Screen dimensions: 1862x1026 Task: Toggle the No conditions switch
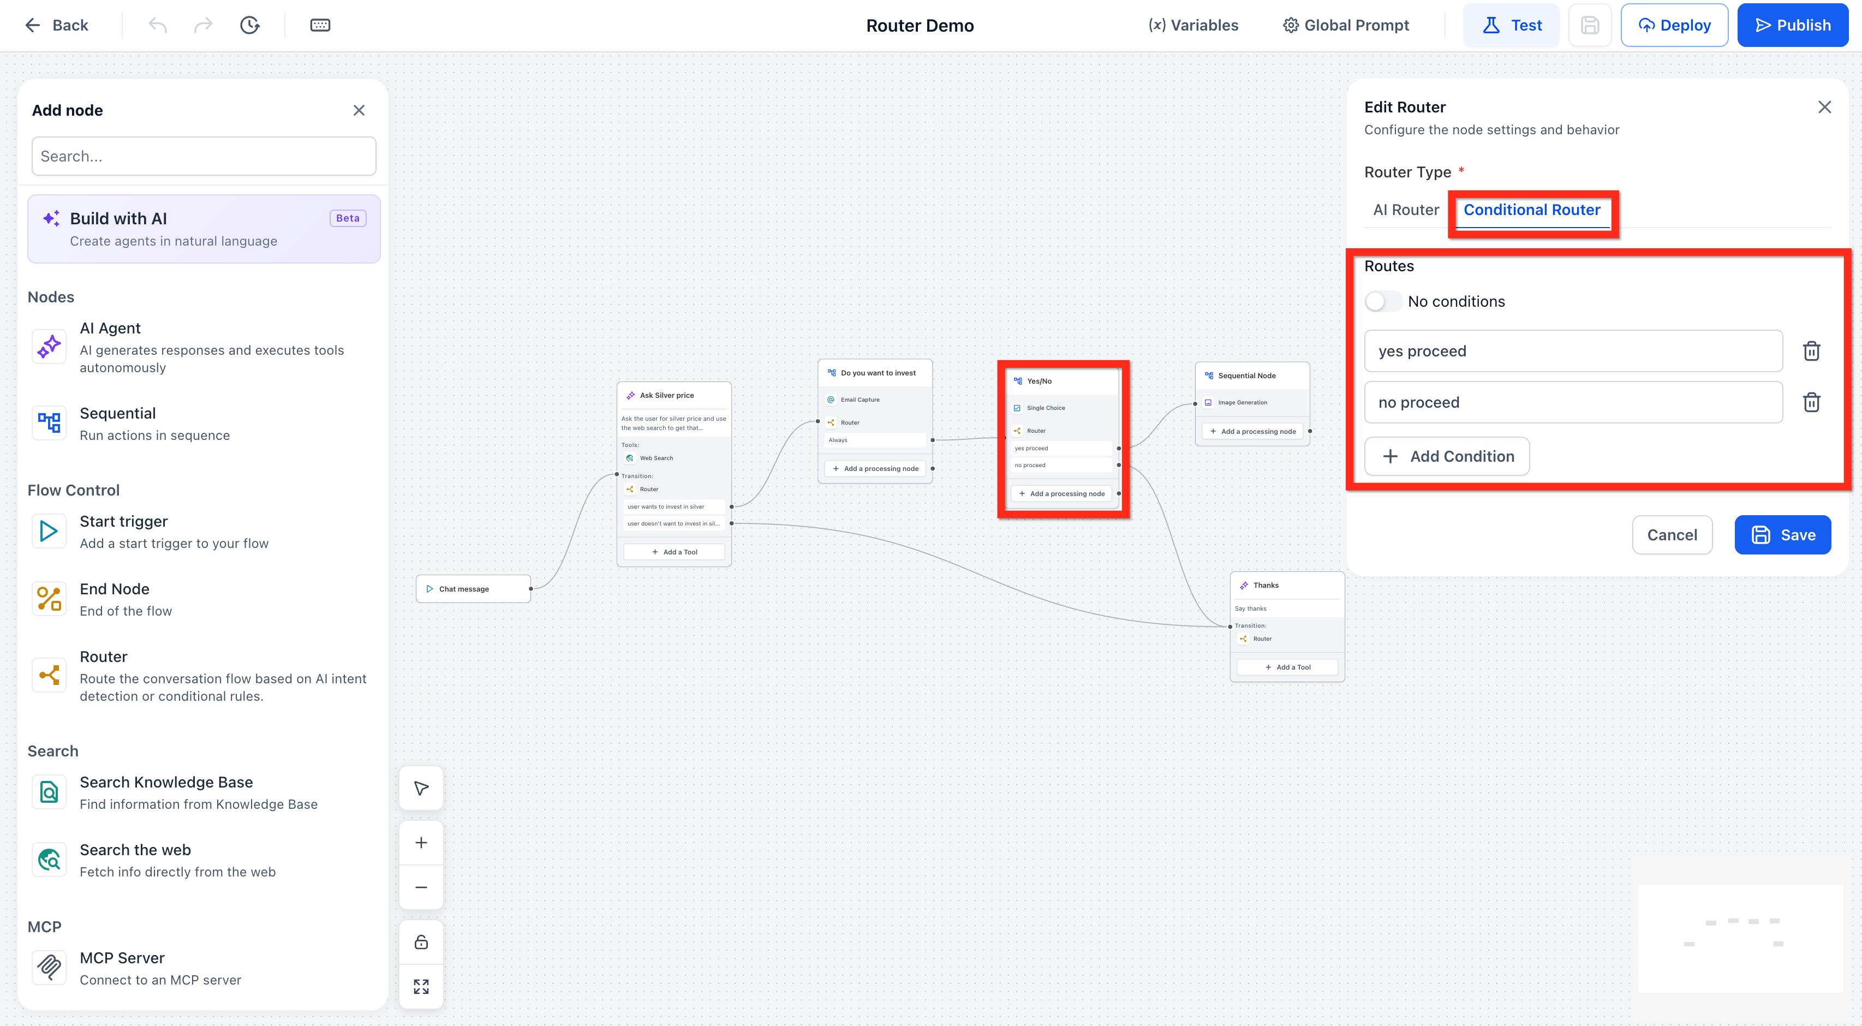point(1382,301)
